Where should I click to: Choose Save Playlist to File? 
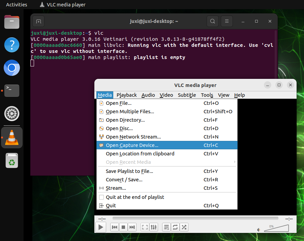(167, 171)
